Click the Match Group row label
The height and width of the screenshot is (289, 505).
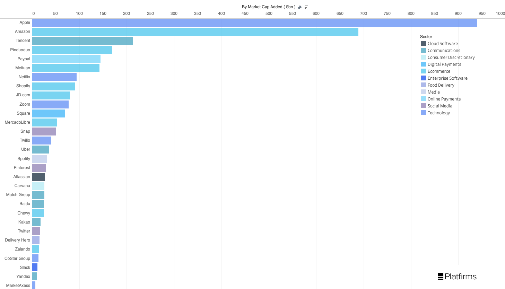18,195
